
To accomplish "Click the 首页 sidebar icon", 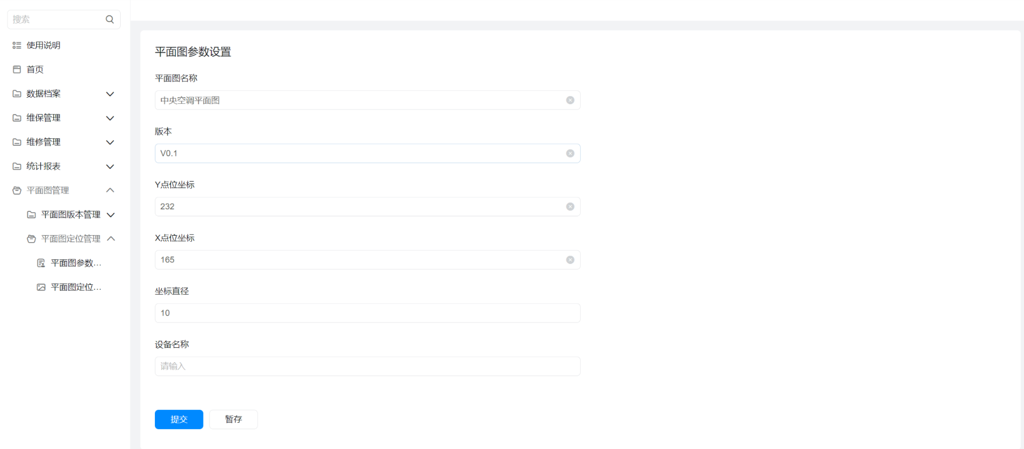I will 17,69.
